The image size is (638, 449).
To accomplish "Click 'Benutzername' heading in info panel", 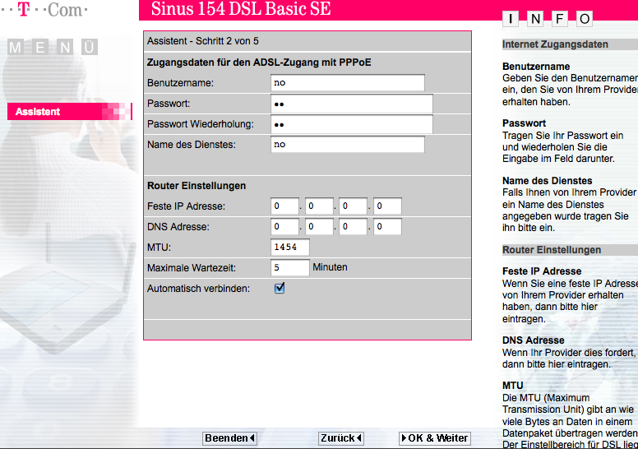I will (536, 67).
